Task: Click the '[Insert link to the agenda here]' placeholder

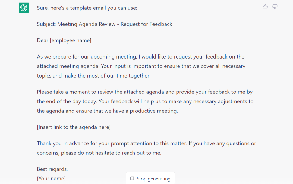Action: coord(74,127)
